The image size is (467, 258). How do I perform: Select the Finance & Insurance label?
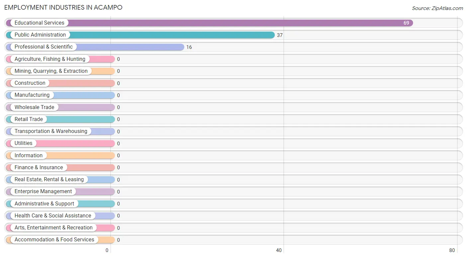tap(39, 168)
